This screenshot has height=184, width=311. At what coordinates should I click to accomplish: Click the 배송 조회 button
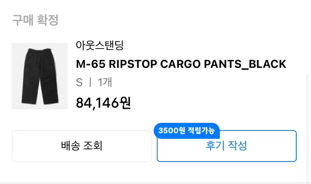tap(82, 146)
